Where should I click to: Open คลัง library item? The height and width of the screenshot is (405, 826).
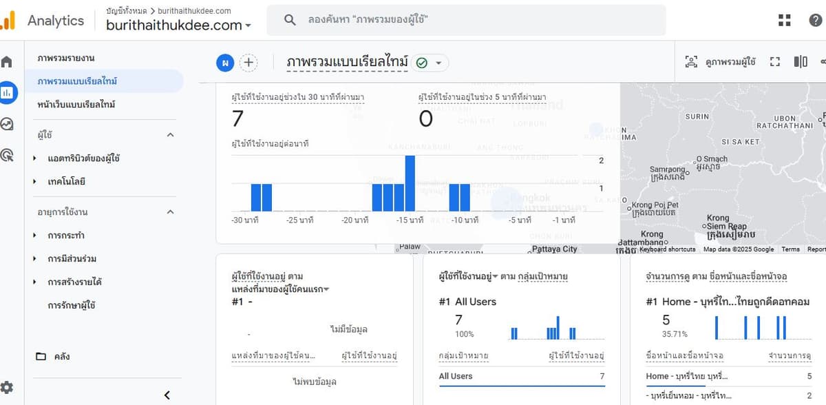click(x=62, y=357)
